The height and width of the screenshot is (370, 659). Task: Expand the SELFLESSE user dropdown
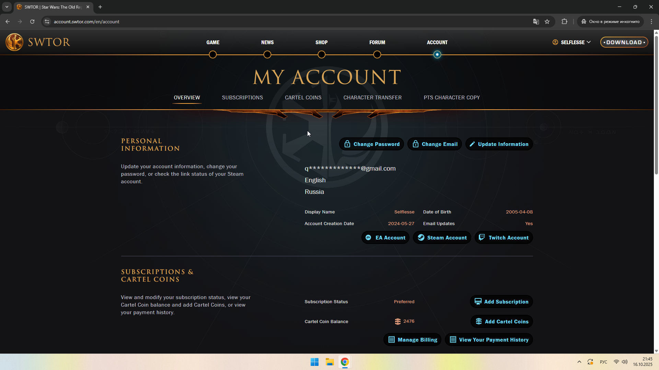click(572, 42)
